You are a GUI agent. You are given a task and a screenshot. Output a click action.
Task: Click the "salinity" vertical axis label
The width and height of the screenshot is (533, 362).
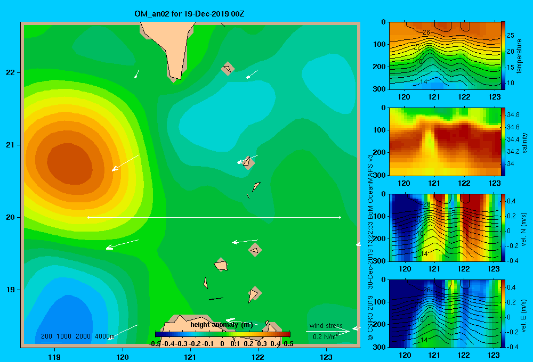525,142
